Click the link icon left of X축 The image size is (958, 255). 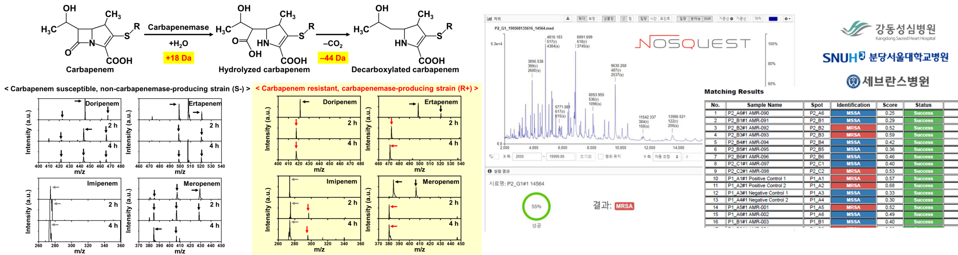pos(491,156)
